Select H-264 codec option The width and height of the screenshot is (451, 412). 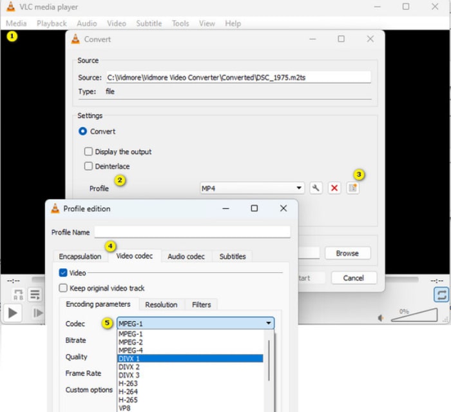[190, 391]
